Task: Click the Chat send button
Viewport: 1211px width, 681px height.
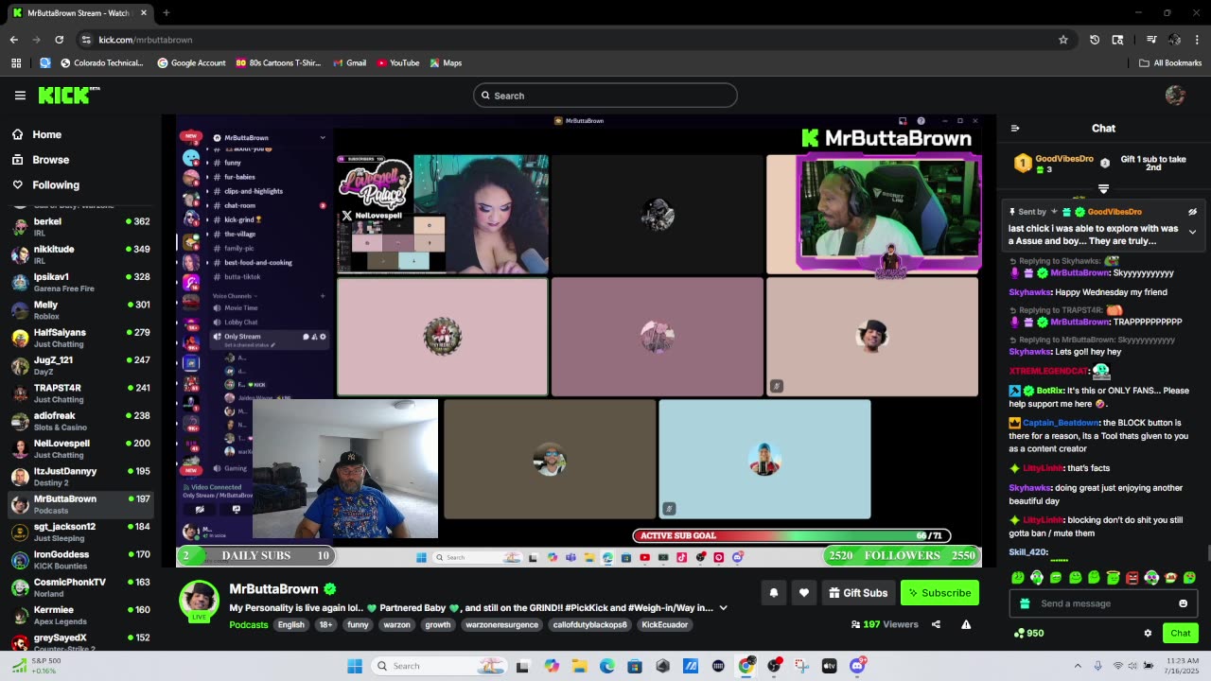Action: [x=1180, y=633]
